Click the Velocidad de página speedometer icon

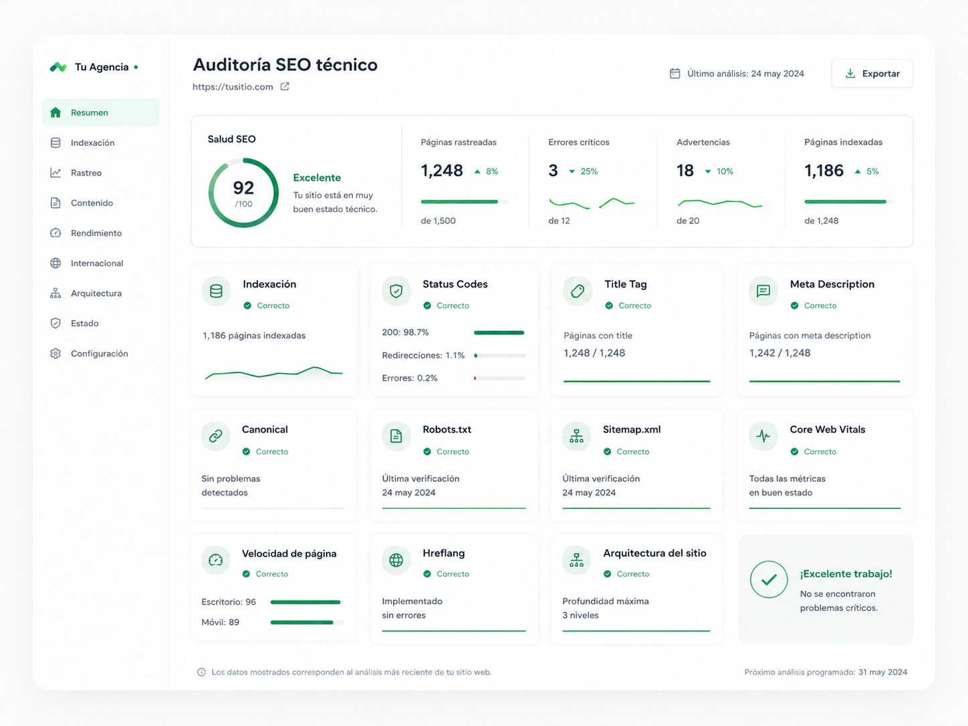tap(215, 560)
